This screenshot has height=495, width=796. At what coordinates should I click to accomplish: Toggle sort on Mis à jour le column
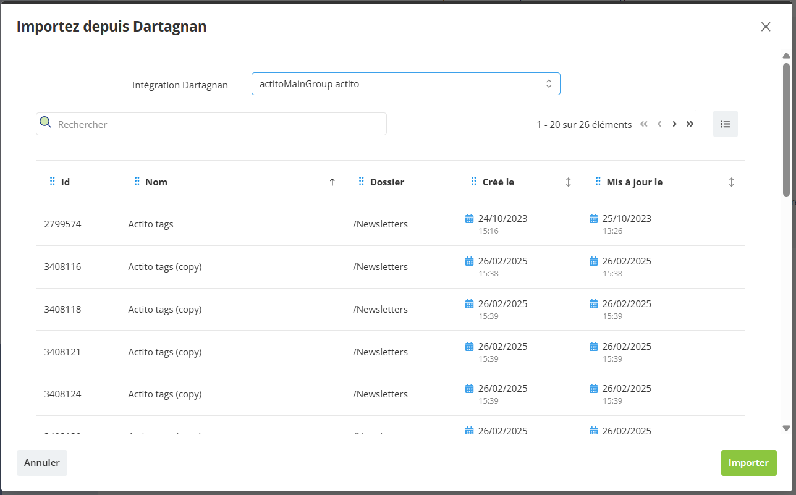[x=732, y=182]
